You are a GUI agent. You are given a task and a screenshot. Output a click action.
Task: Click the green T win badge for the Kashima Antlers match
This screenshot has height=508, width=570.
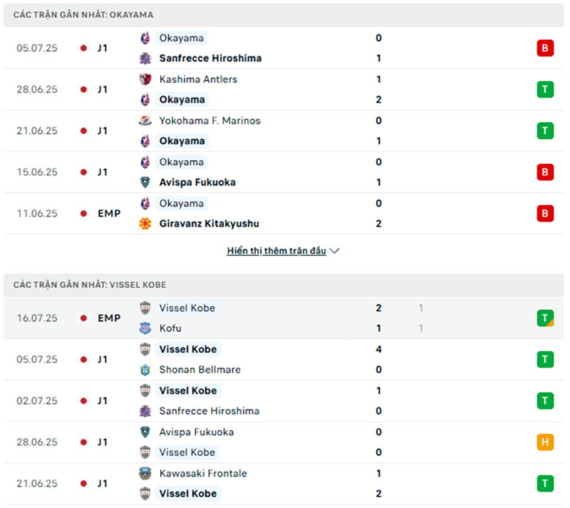pyautogui.click(x=545, y=90)
